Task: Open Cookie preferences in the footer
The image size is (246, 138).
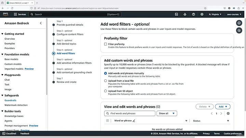Action: tap(233, 134)
